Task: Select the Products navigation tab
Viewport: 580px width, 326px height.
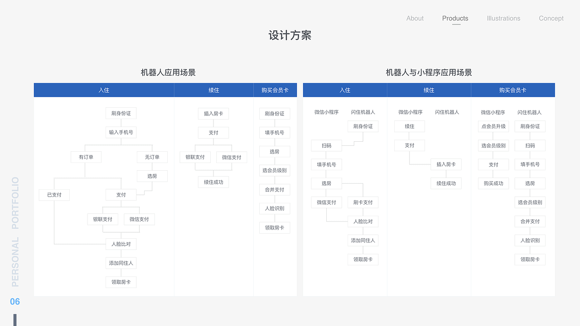Action: pyautogui.click(x=455, y=19)
